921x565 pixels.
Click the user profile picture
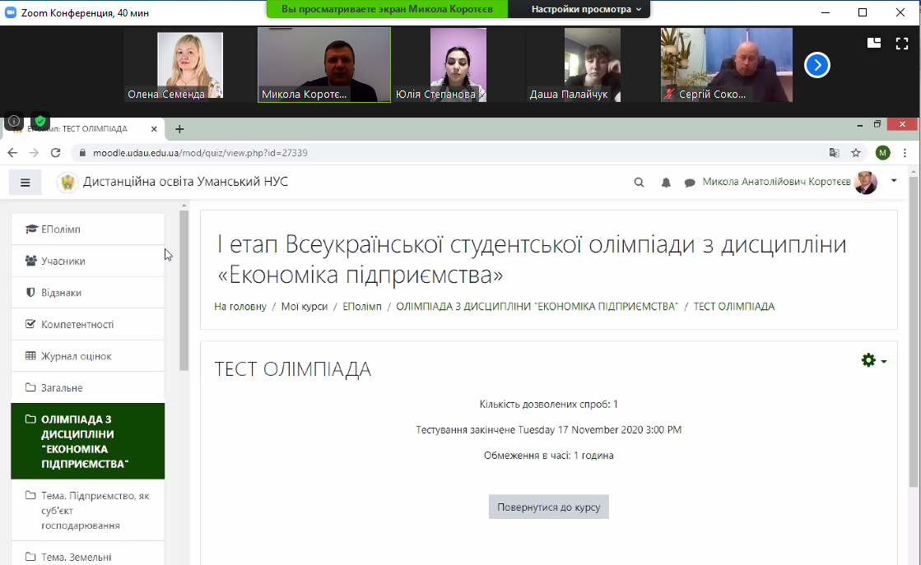click(x=866, y=183)
